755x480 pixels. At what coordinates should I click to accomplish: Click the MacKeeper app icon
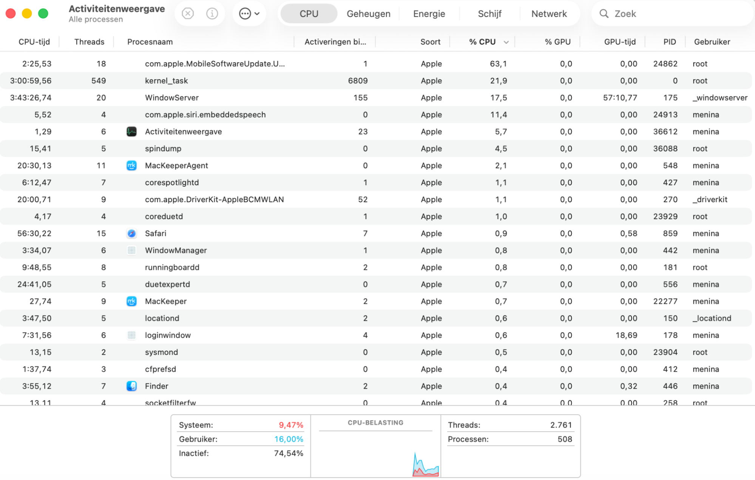pos(131,302)
